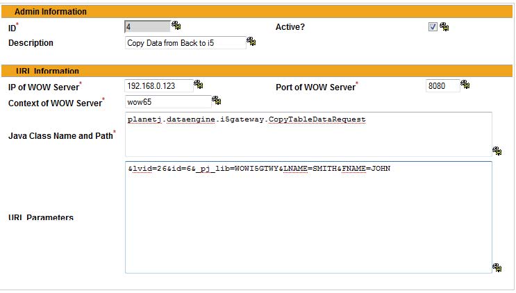Viewport: 516px width, 293px height.
Task: Click into the Description input field
Action: click(x=185, y=43)
